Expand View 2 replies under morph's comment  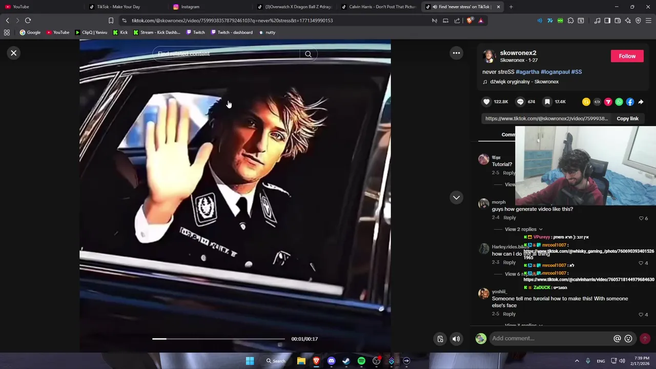[x=523, y=229]
